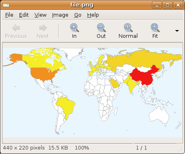Click red China on the map
Screen dimensions: 185x154
point(144,76)
